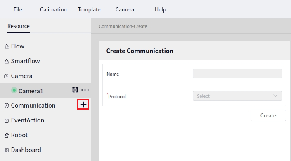This screenshot has height=161, width=291.
Task: Click the Communication-Create breadcrumb text
Action: click(123, 26)
